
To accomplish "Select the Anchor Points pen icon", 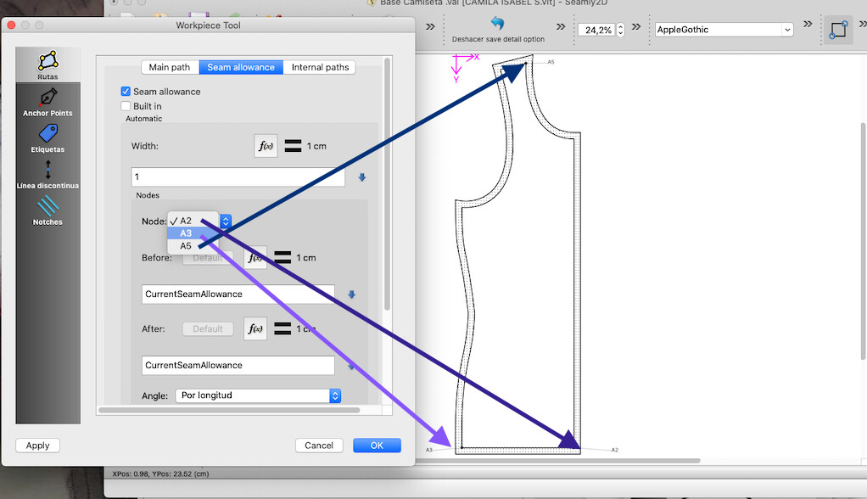I will [x=48, y=98].
